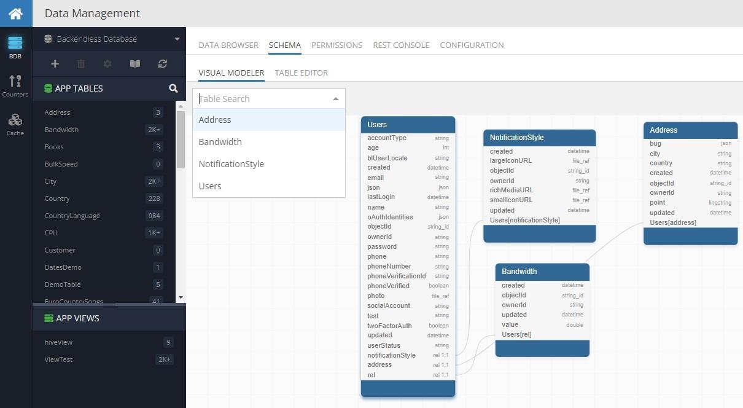Switch to the Schema tab
The image size is (743, 408).
point(285,45)
